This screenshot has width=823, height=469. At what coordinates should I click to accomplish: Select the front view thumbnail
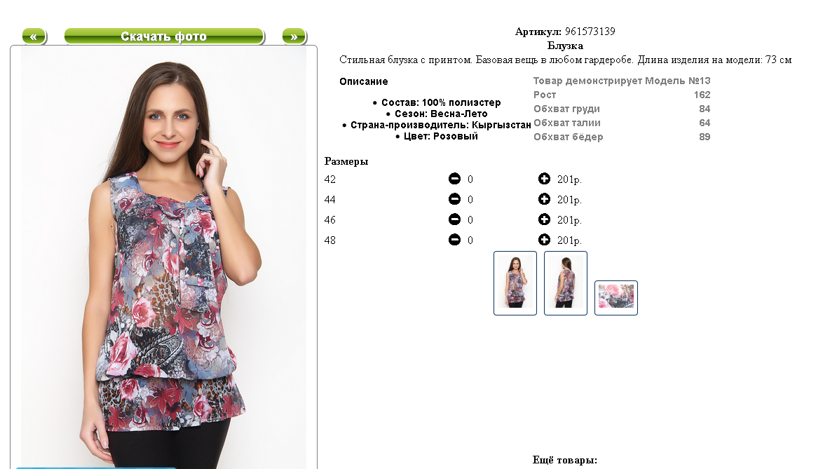515,283
